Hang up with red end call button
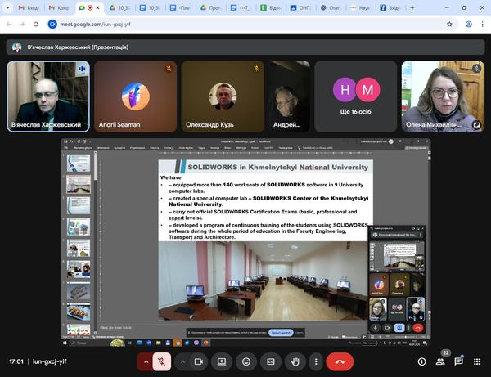491x377 pixels. [339, 361]
